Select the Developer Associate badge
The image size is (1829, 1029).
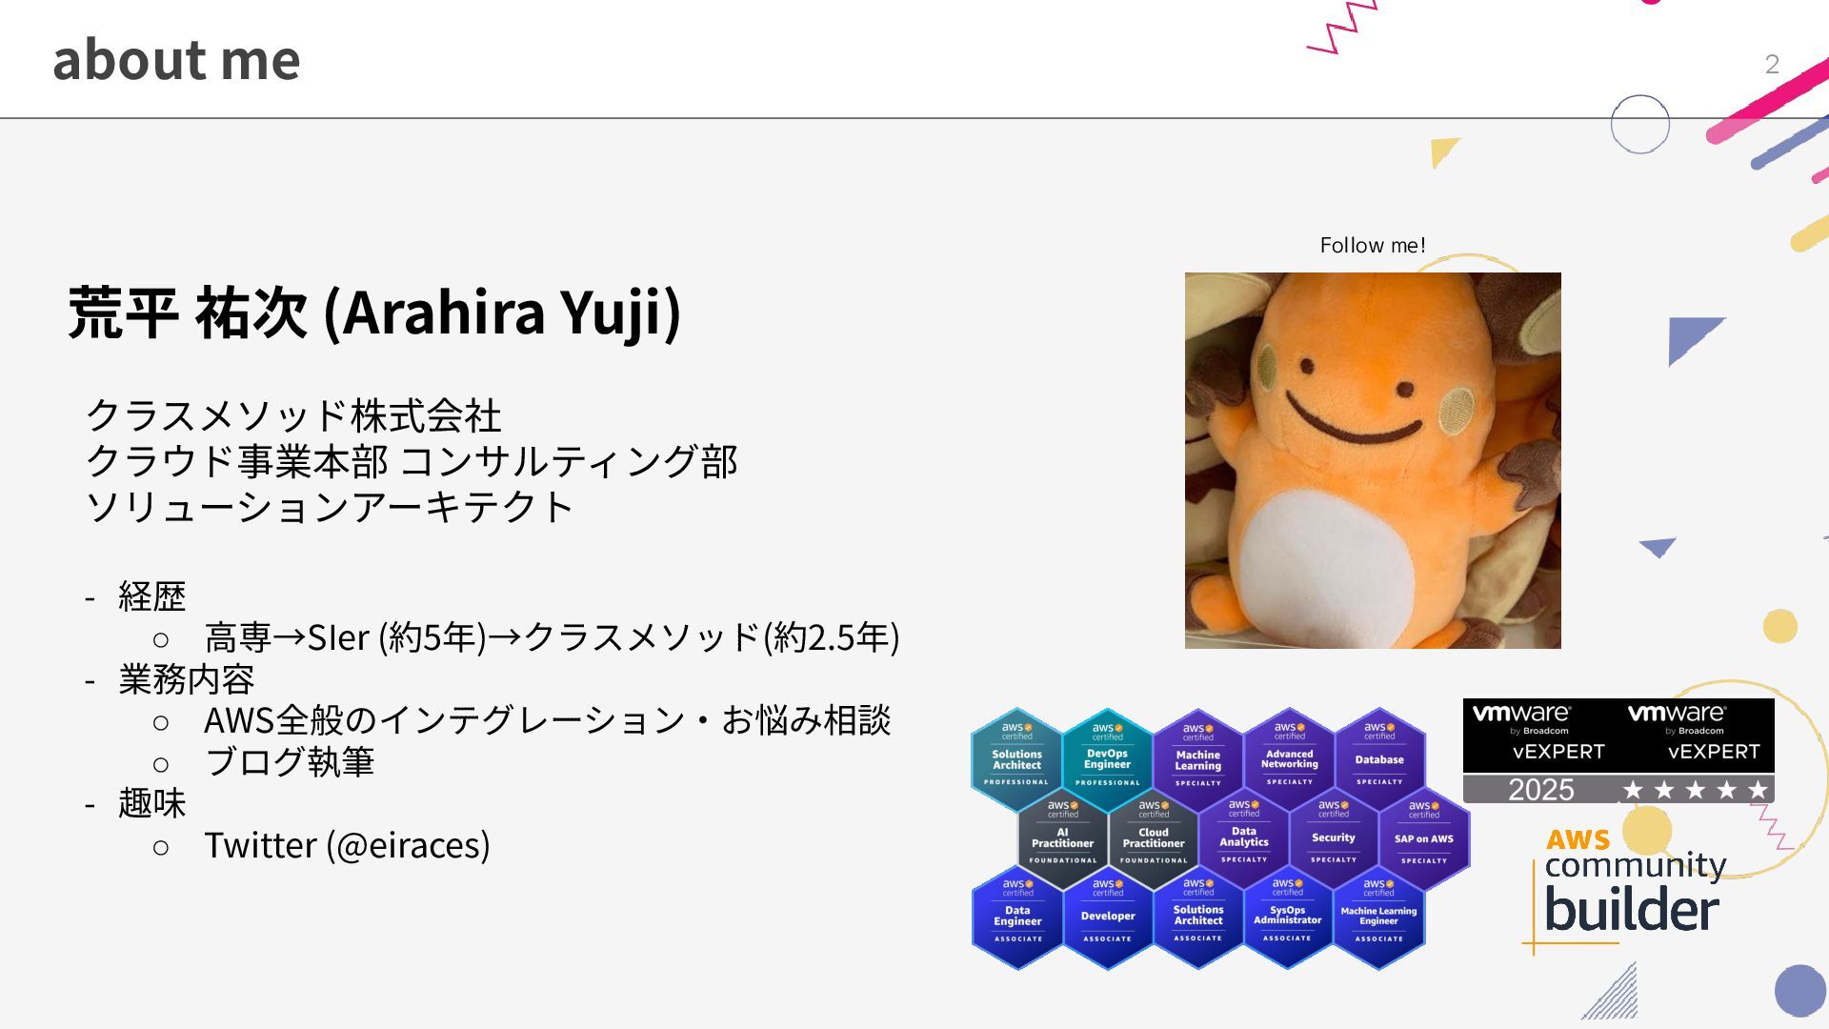(x=1108, y=917)
